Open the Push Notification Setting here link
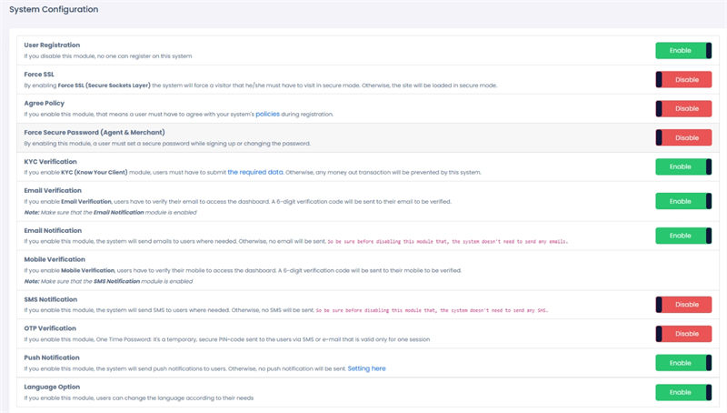Viewport: 727px width, 413px height. (366, 368)
